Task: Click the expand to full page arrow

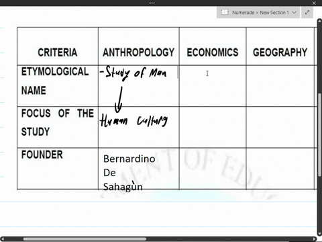Action: click(x=307, y=12)
